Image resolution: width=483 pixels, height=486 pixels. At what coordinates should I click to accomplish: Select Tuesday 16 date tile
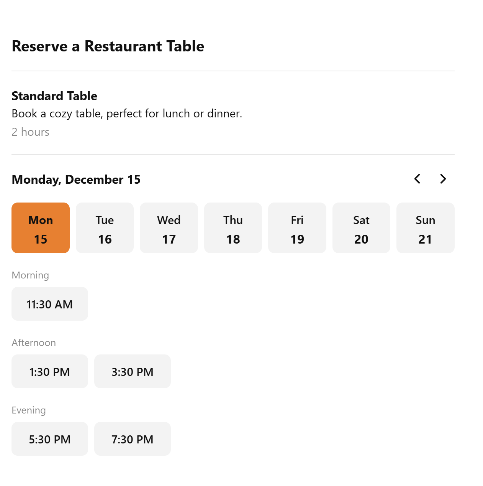coord(105,228)
